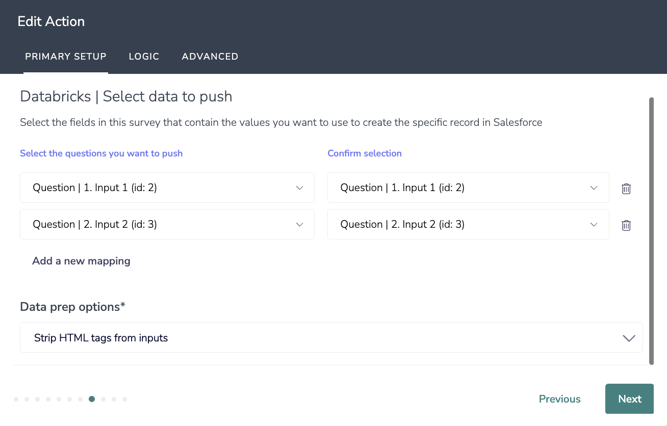Return to the Previous step

[559, 399]
